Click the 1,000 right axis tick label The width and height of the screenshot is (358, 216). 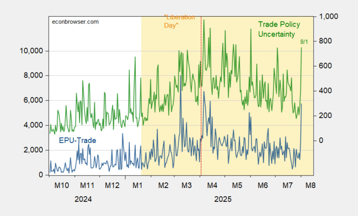[329, 17]
